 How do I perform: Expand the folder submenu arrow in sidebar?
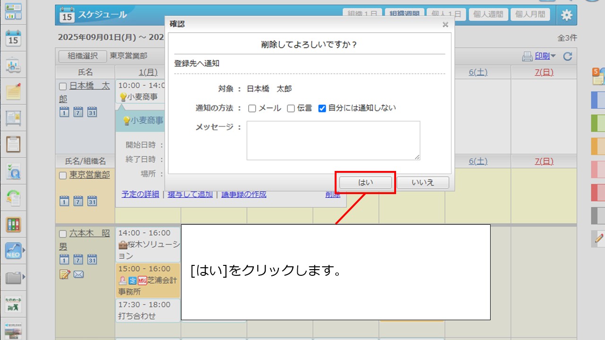click(24, 277)
